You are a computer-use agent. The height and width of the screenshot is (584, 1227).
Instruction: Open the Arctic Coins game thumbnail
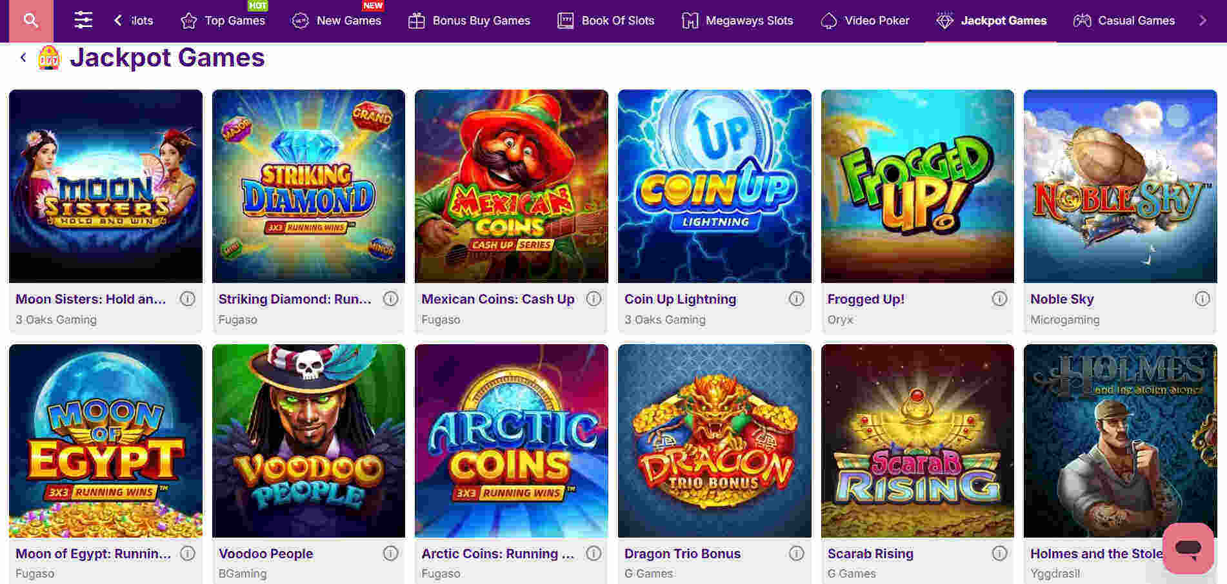(x=511, y=440)
